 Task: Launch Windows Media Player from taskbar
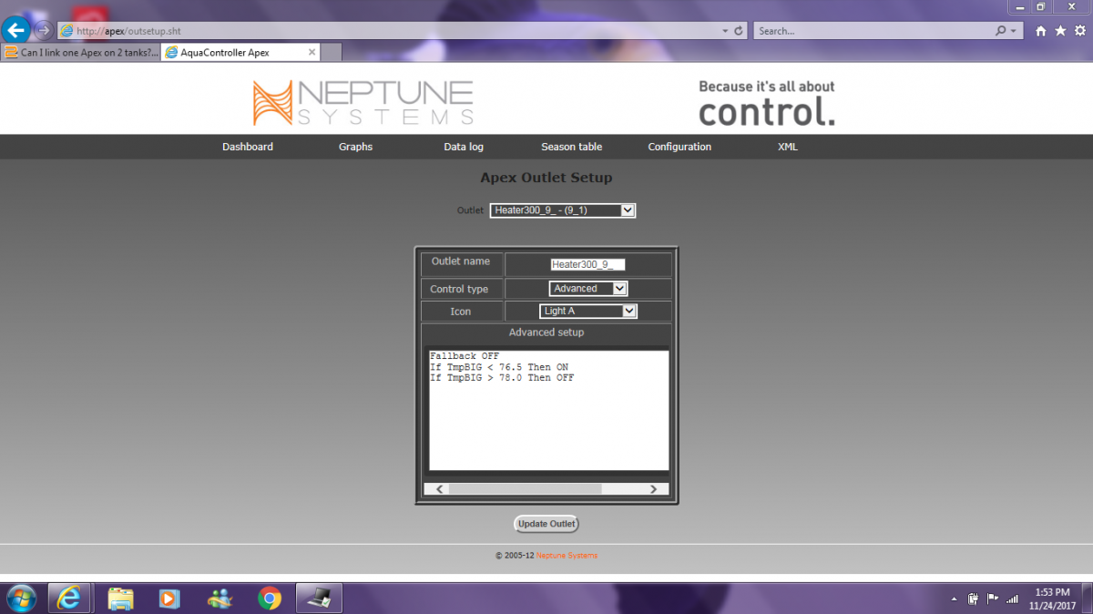click(169, 599)
